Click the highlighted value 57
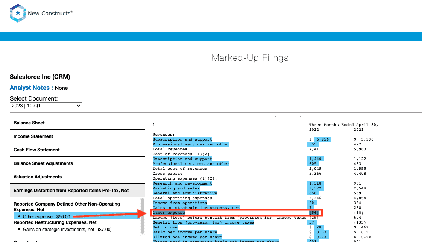Screen dimensions: 422x242 click(311, 222)
